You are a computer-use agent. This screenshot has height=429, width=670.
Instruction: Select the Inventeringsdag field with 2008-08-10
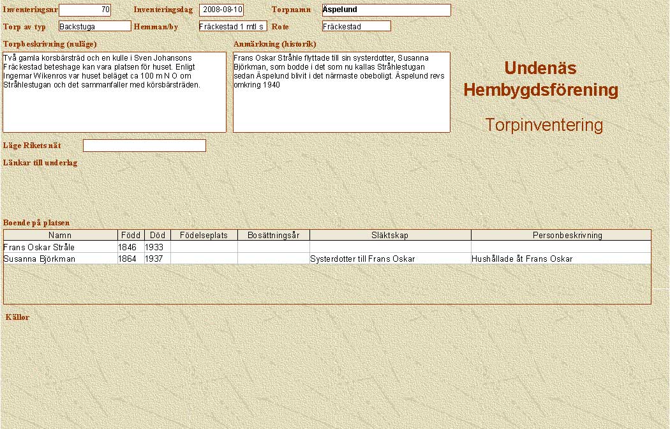221,10
